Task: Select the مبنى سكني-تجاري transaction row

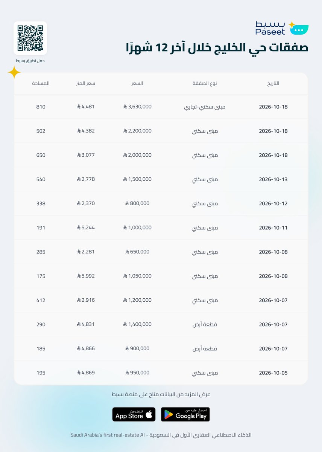Action: (x=161, y=107)
